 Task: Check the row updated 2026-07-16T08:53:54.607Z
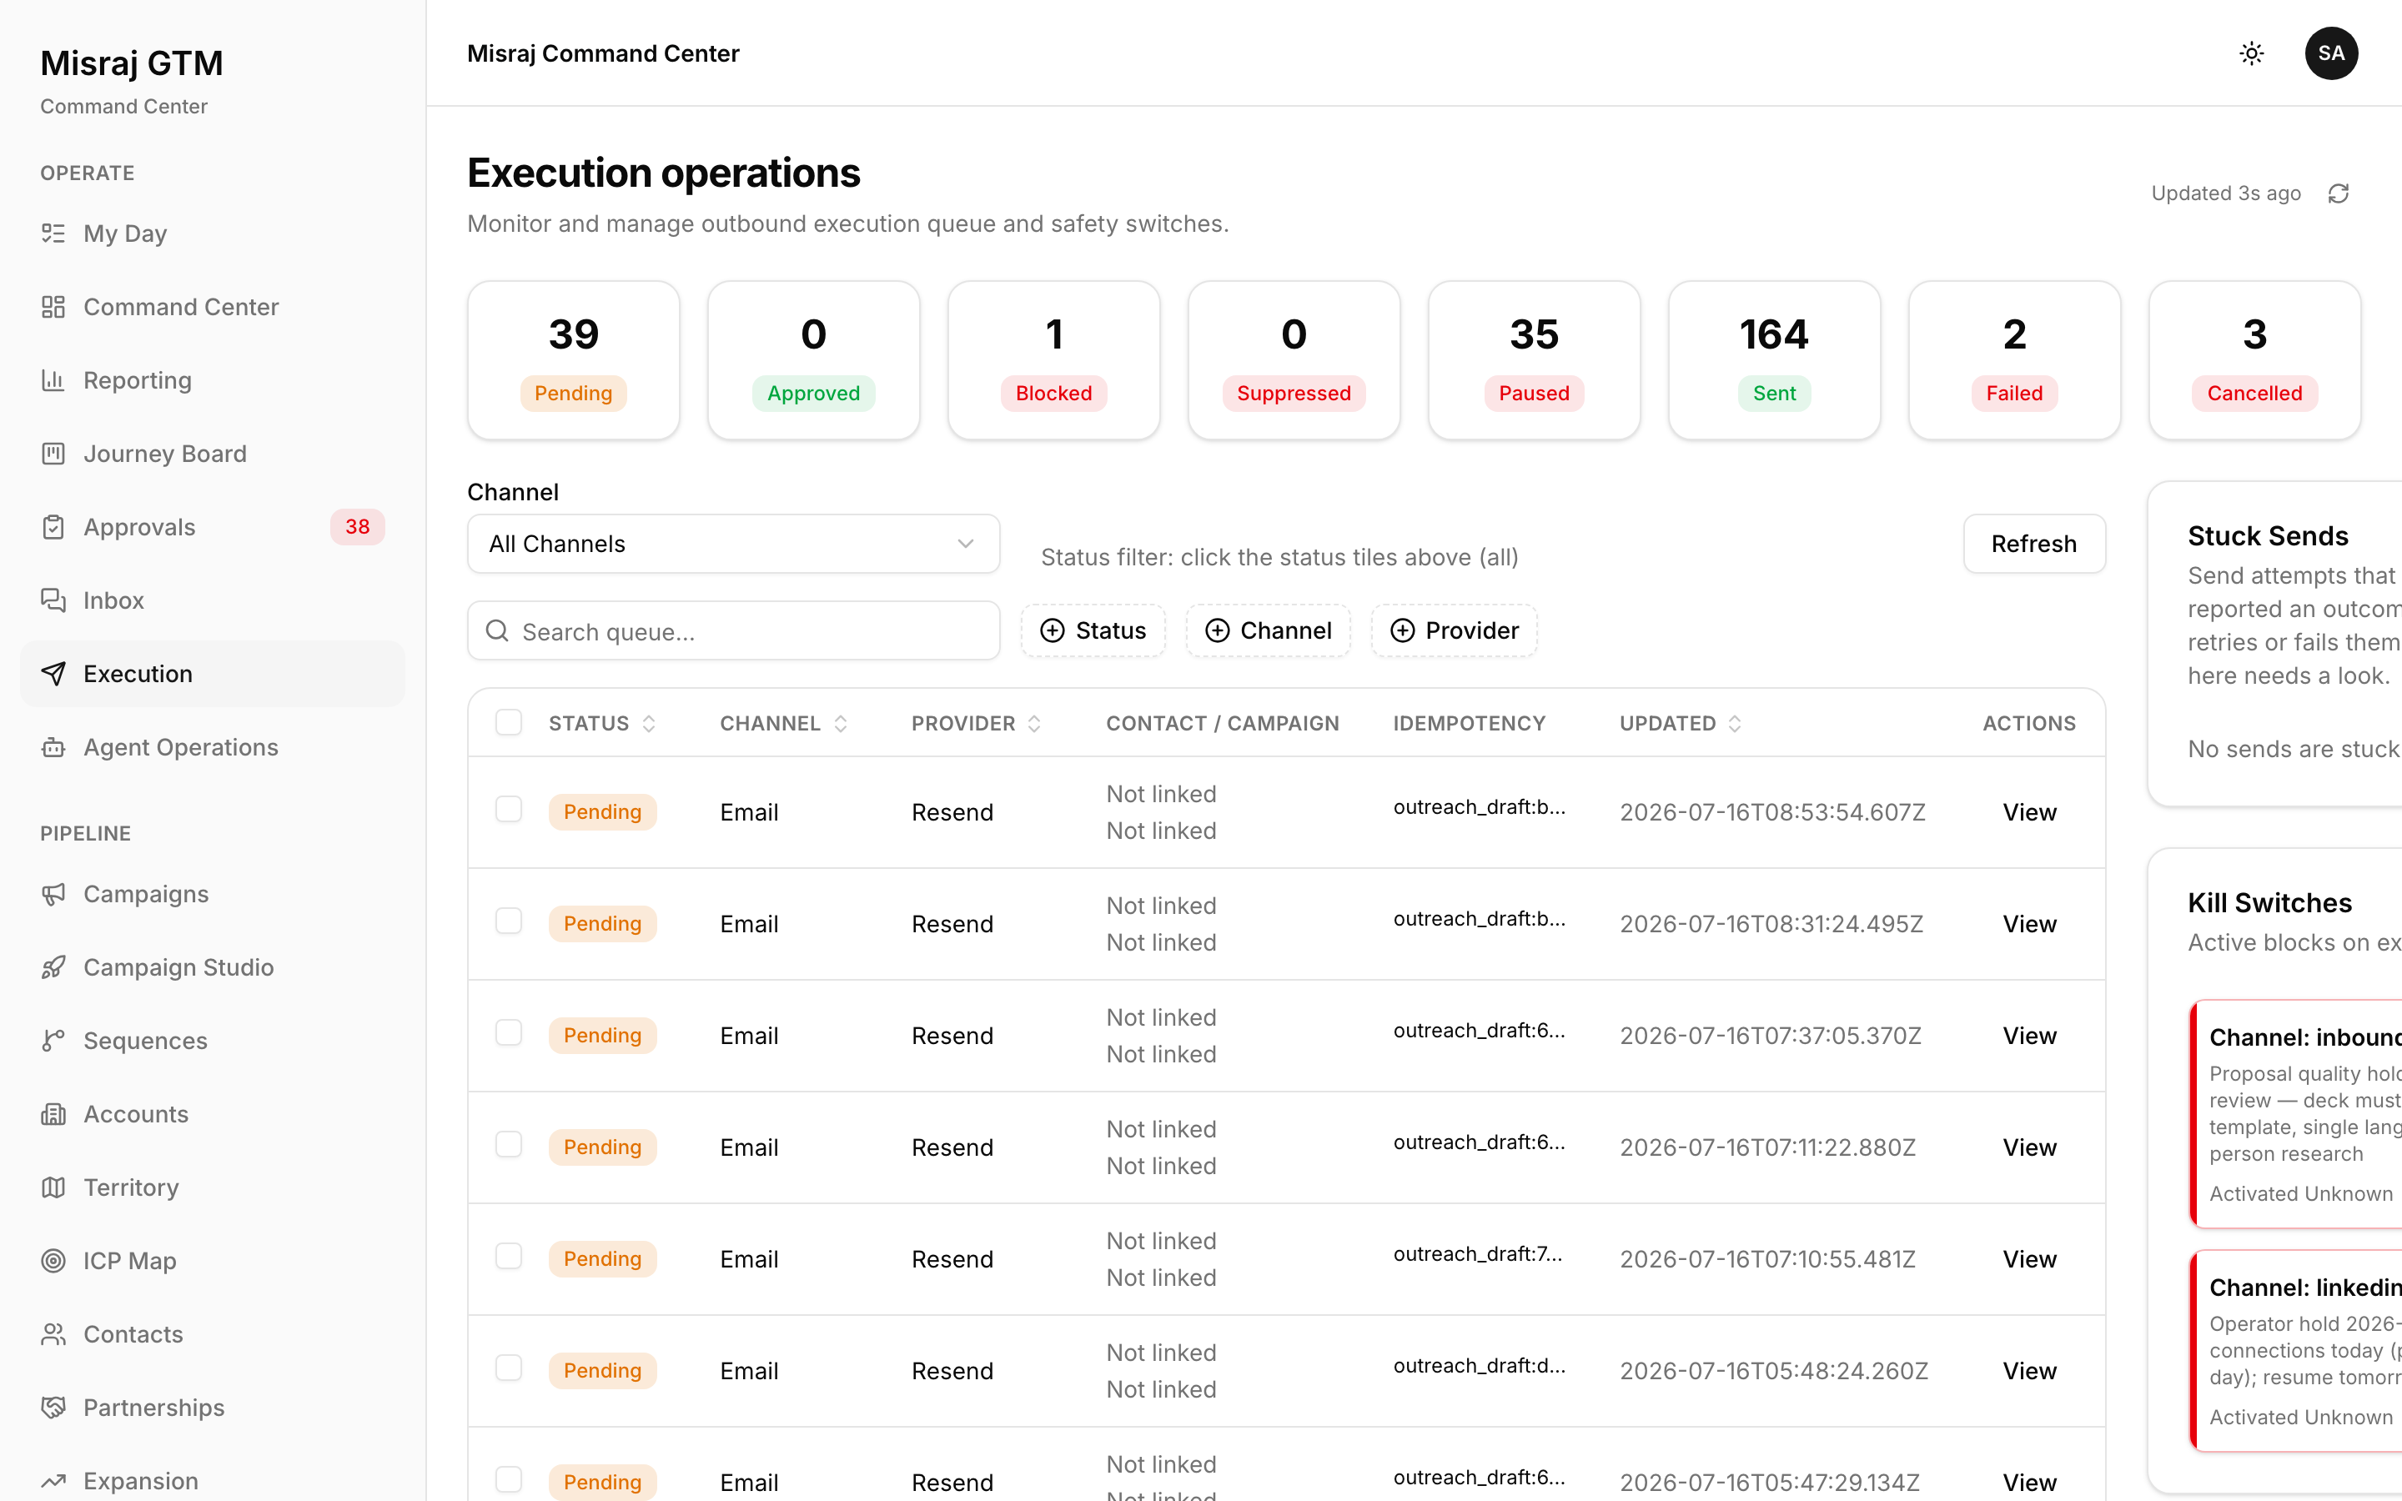(x=508, y=810)
